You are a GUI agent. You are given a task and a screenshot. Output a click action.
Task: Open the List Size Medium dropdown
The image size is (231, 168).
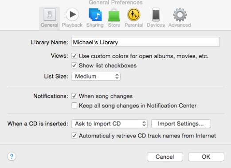click(96, 76)
